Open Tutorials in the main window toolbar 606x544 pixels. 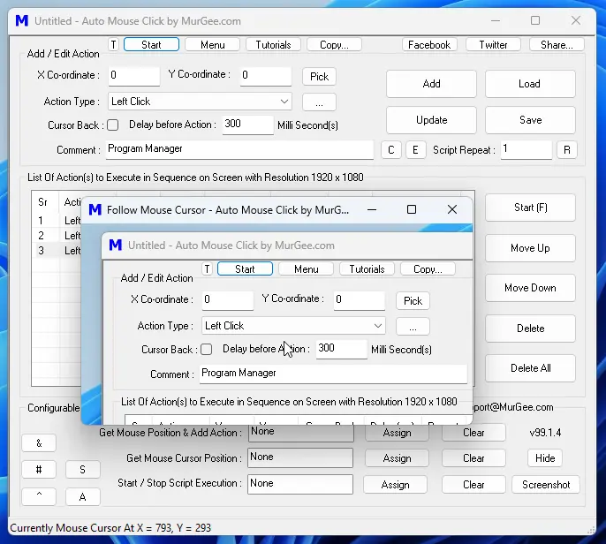[273, 45]
